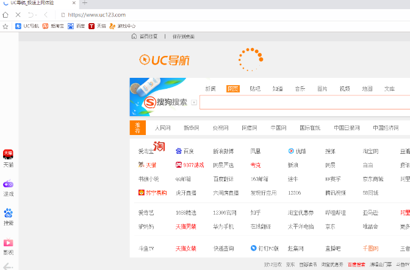Click the browser home button
The image size is (410, 270).
(x=6, y=15)
